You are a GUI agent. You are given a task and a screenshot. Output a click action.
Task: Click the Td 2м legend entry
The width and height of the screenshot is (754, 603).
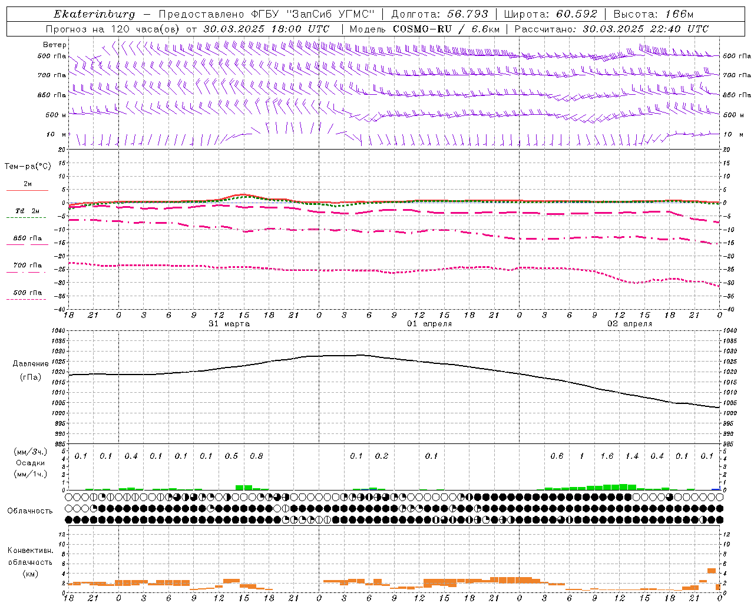pyautogui.click(x=27, y=211)
